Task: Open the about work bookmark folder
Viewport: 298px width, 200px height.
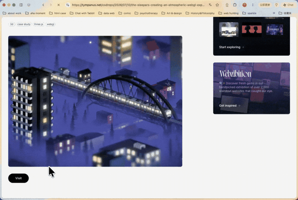Action: (x=12, y=13)
